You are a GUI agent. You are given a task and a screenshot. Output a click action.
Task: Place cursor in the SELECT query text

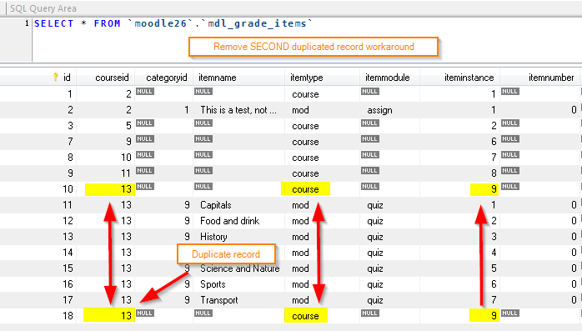pyautogui.click(x=173, y=23)
